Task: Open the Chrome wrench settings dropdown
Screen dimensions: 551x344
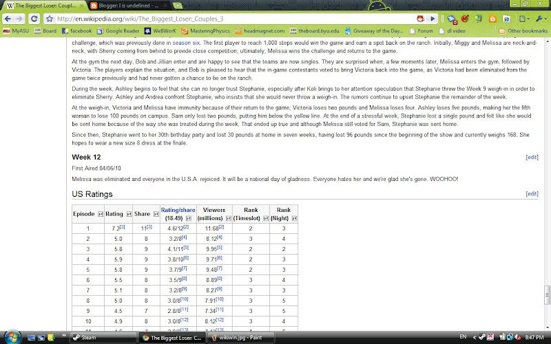Action: (540, 19)
